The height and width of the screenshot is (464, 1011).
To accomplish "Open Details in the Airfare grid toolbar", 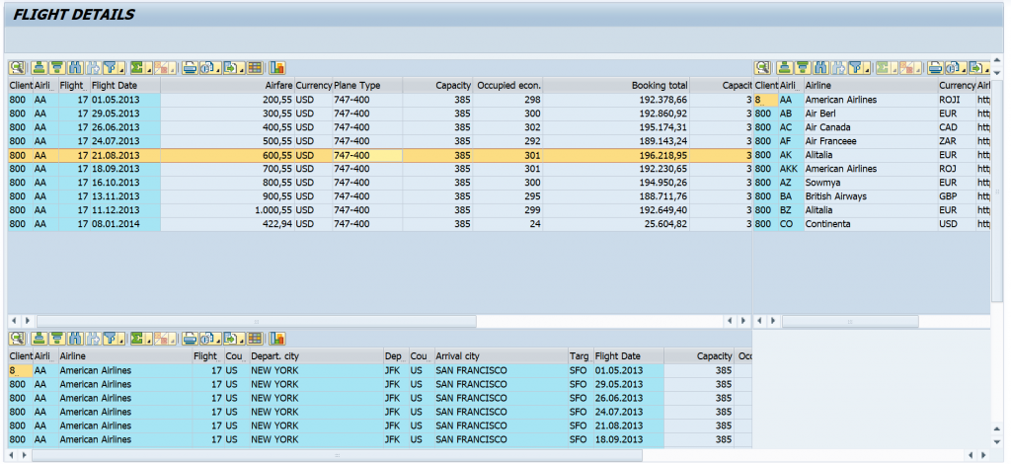I will 18,68.
